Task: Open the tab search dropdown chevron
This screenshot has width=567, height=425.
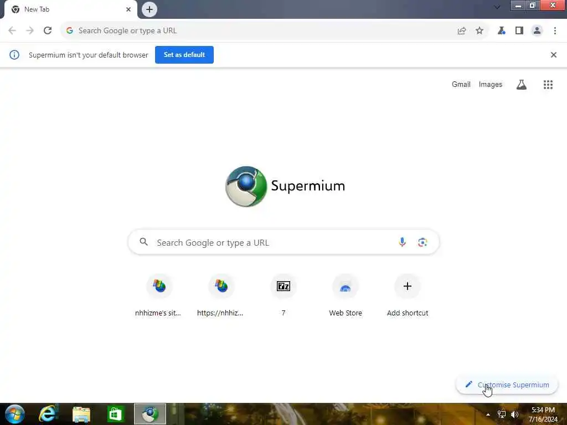Action: point(497,7)
